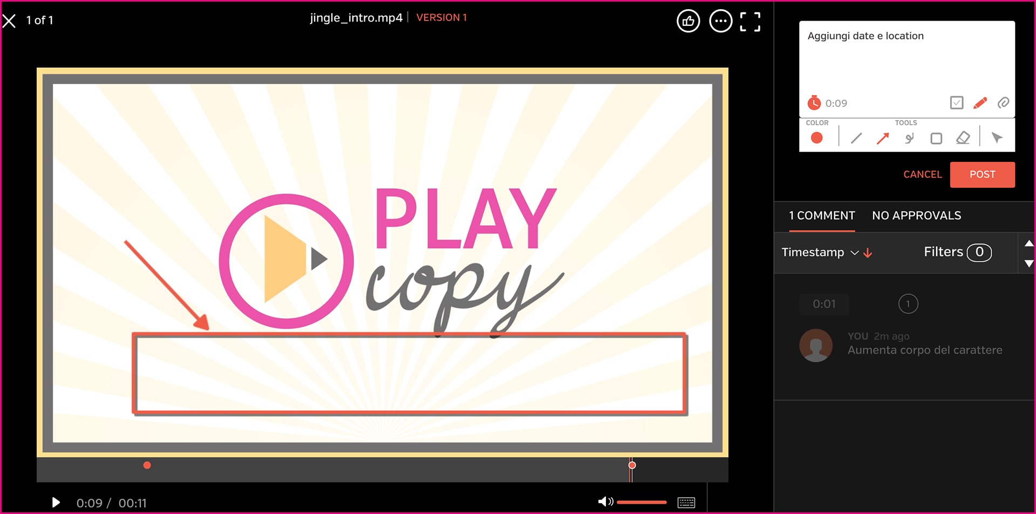Pick the eraser tool
The width and height of the screenshot is (1036, 514).
tap(963, 138)
